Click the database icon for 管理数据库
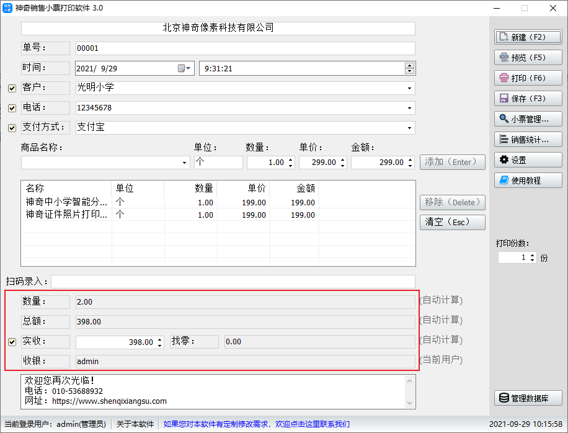The image size is (568, 433). click(504, 398)
